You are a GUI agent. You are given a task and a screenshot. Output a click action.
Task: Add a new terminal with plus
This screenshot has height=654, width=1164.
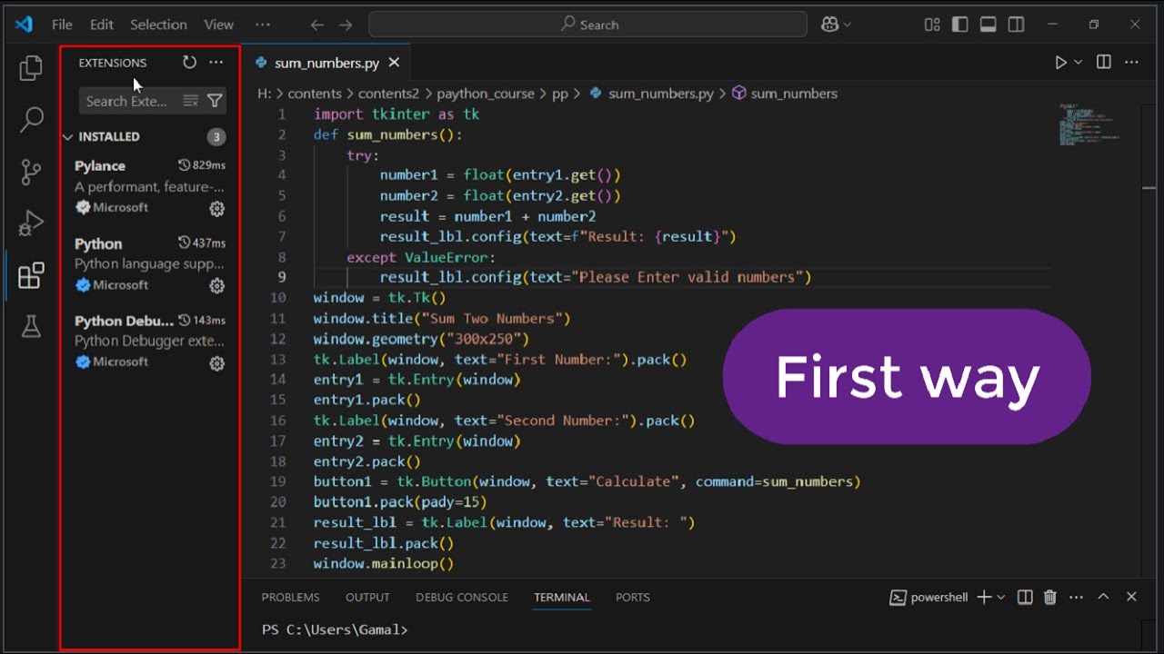click(x=984, y=597)
